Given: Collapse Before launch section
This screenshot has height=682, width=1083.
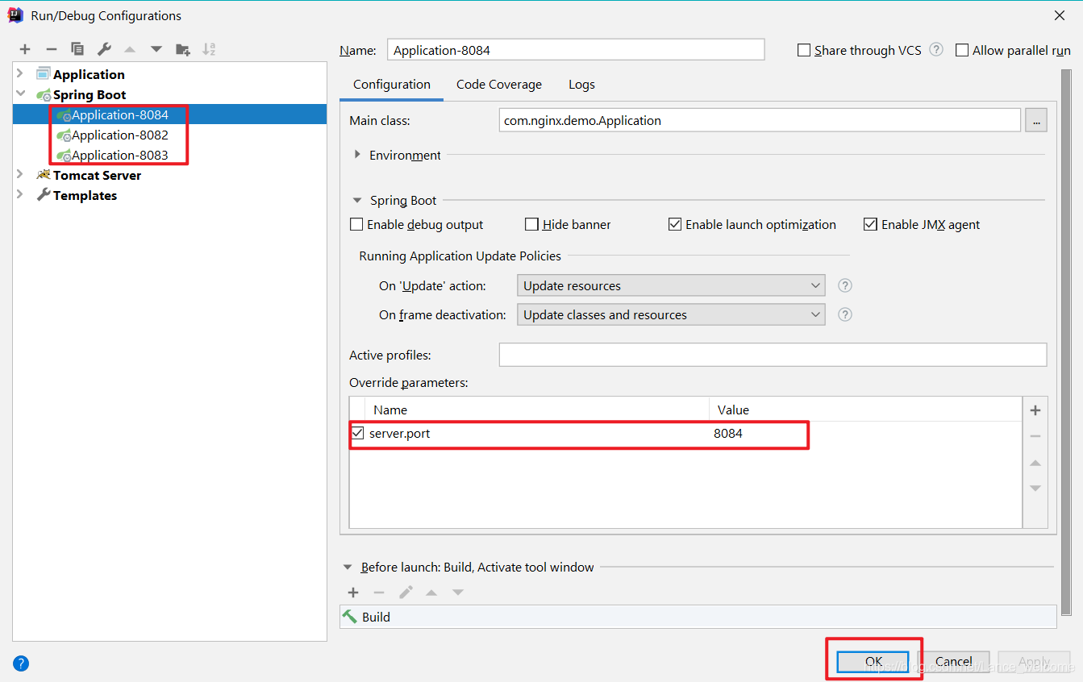Looking at the screenshot, I should coord(348,567).
